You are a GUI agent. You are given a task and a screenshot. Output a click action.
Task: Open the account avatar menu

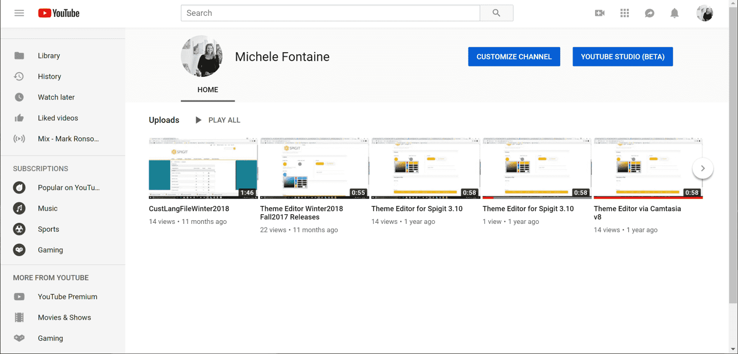coord(705,13)
